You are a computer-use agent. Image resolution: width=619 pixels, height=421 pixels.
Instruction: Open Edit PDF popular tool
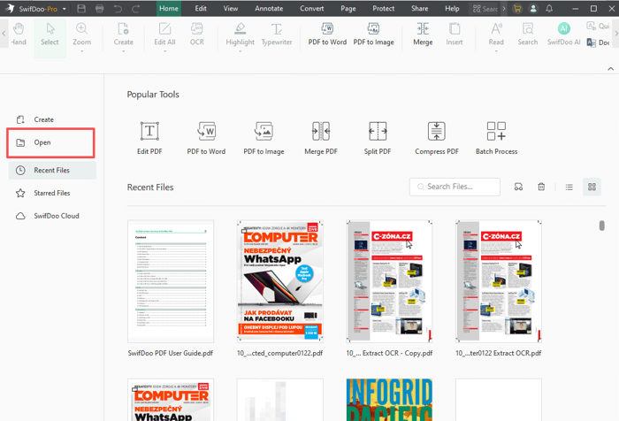pyautogui.click(x=149, y=138)
